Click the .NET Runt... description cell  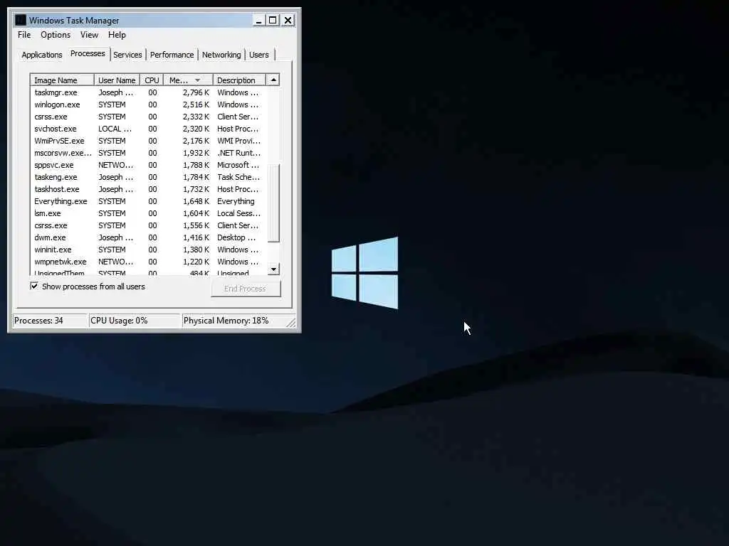point(239,153)
